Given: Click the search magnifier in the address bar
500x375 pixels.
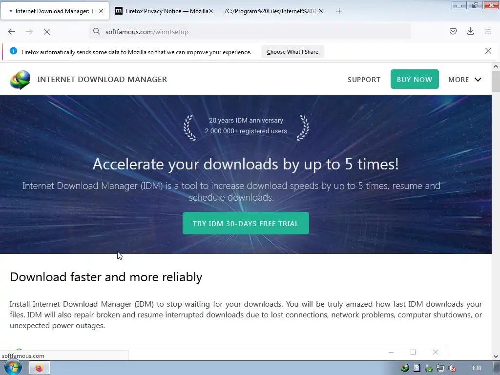Looking at the screenshot, I should click(x=96, y=31).
